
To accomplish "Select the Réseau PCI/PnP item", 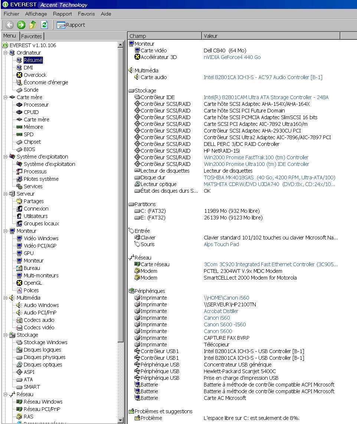I will coord(42,410).
